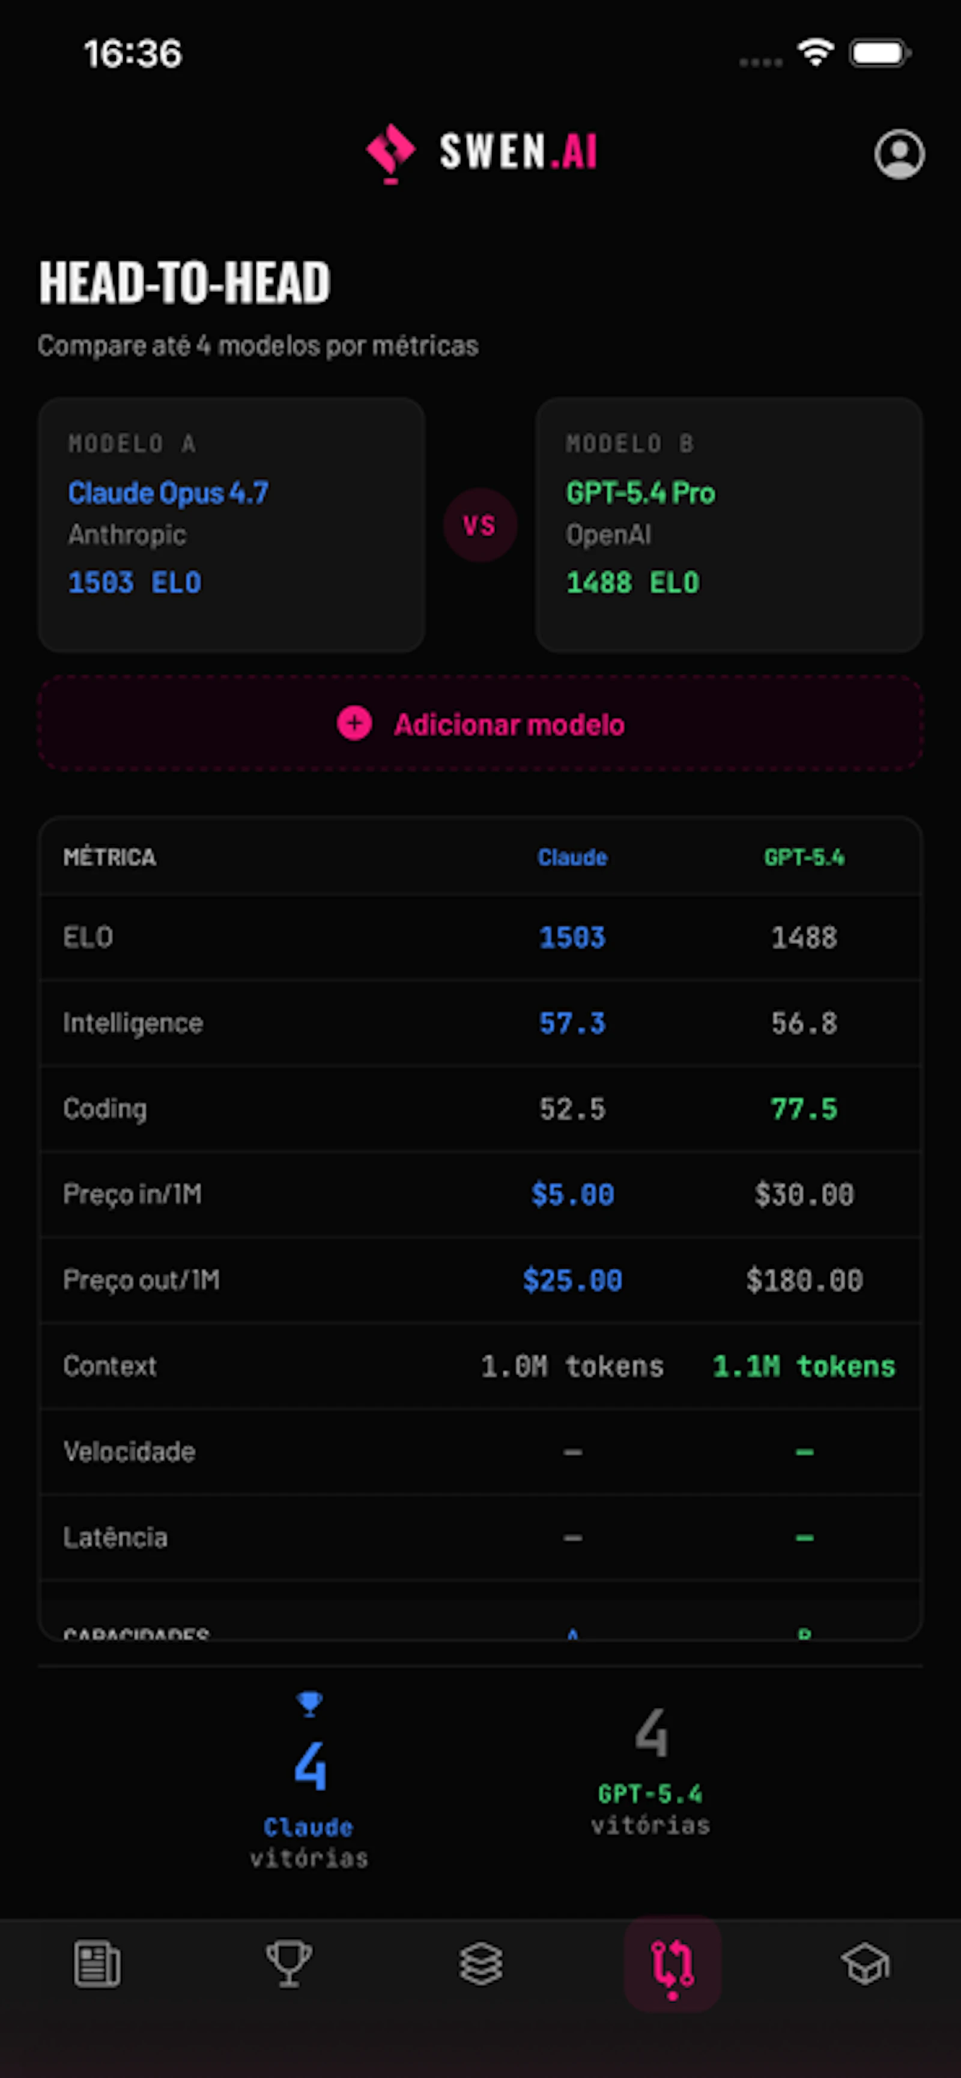Click the 1.1M tokens context value
Viewport: 961px width, 2078px height.
[804, 1366]
